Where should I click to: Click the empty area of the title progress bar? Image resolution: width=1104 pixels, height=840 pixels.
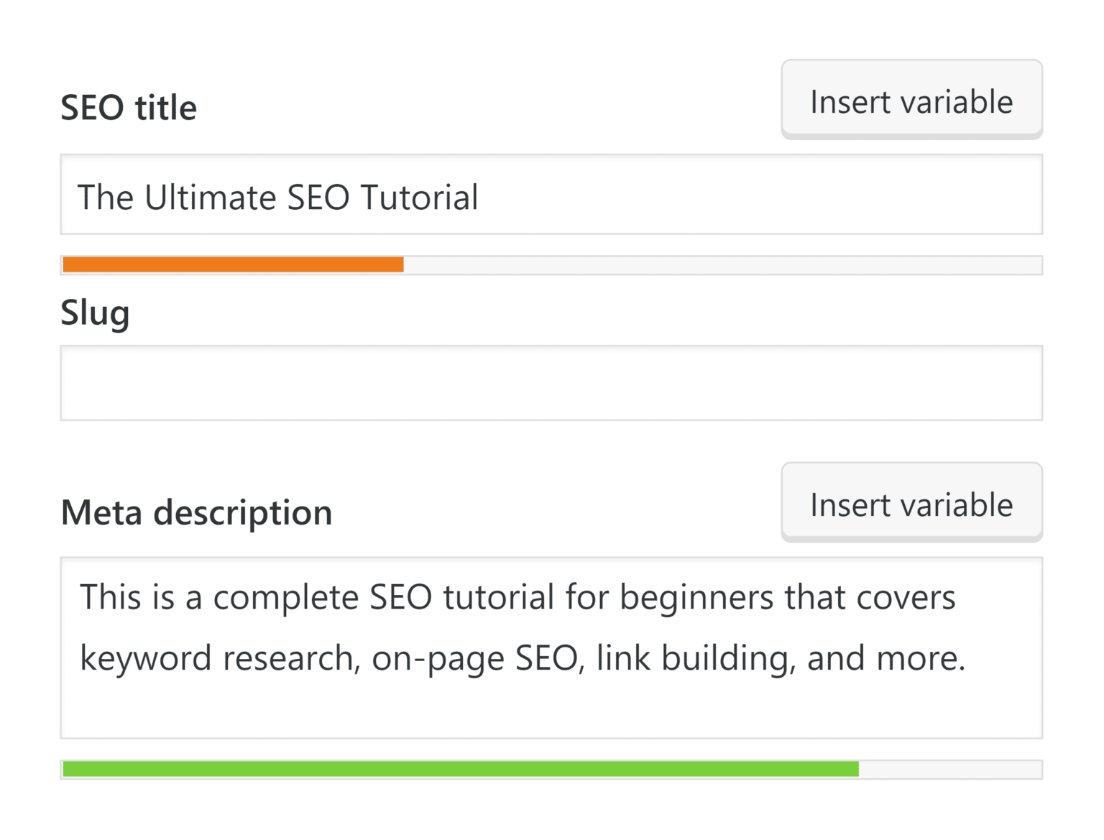(x=719, y=264)
